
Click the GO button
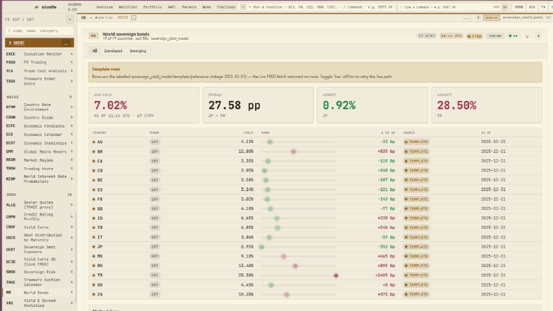point(505,7)
